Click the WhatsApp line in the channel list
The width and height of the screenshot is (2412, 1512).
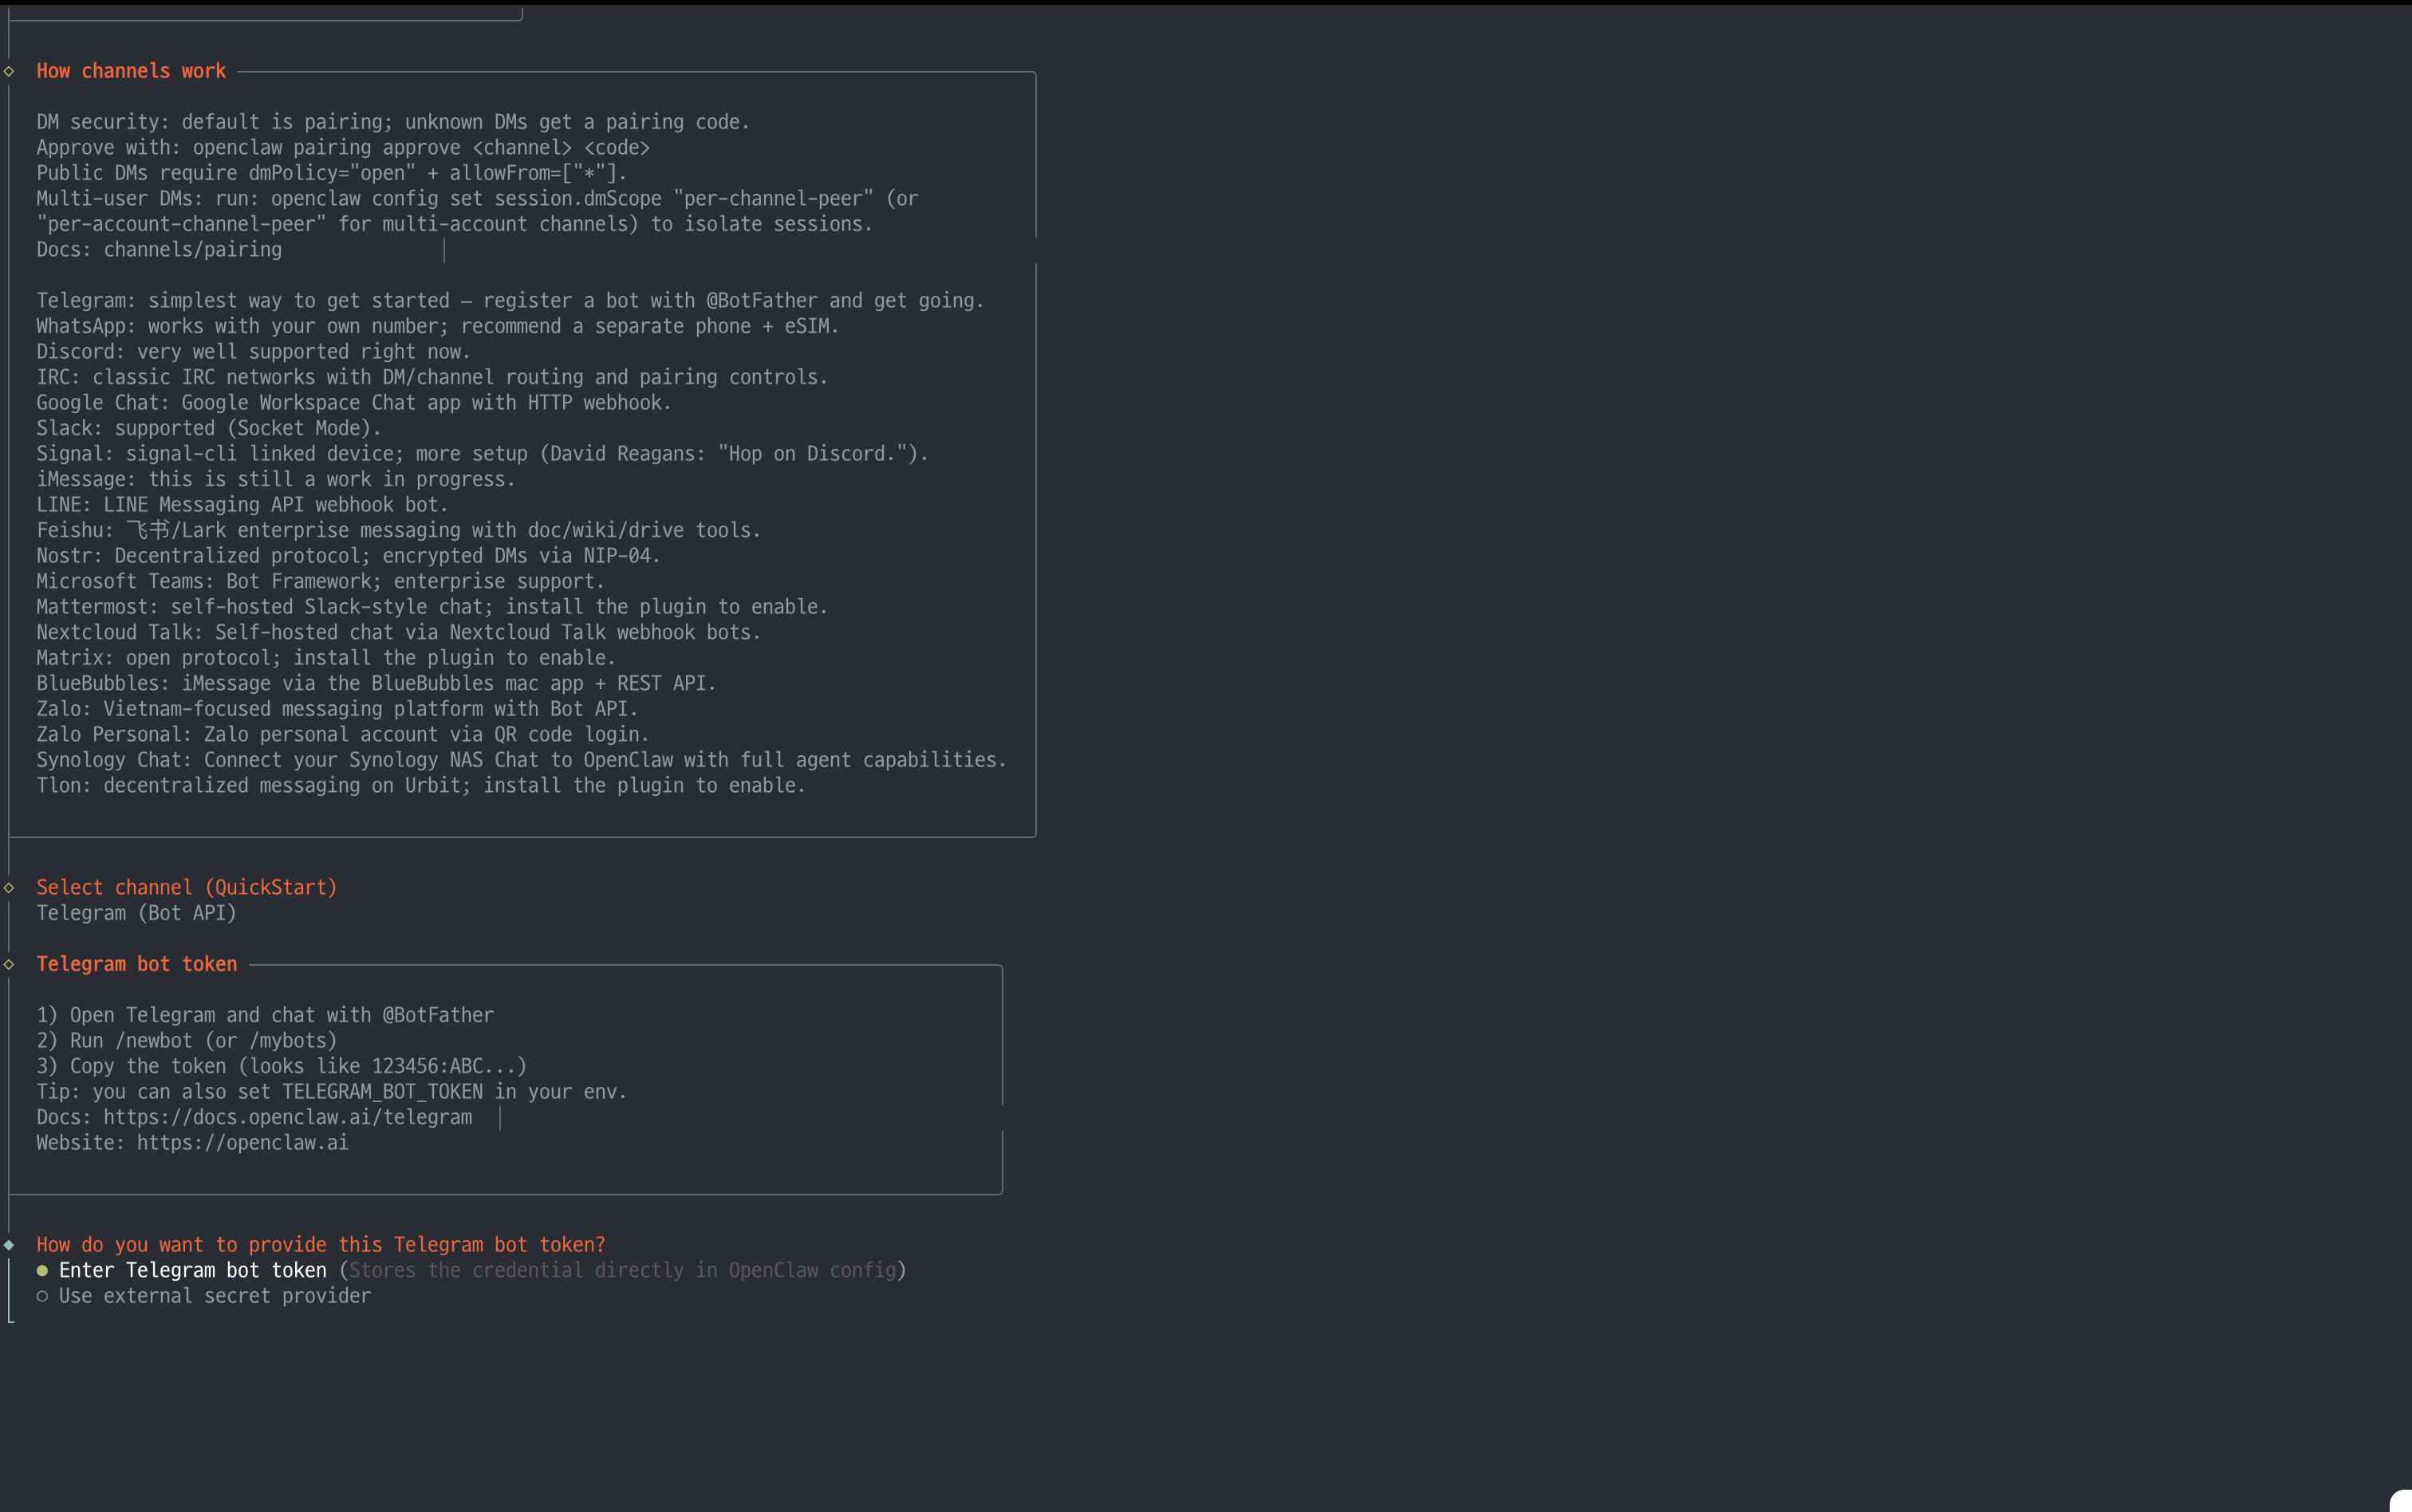point(437,326)
